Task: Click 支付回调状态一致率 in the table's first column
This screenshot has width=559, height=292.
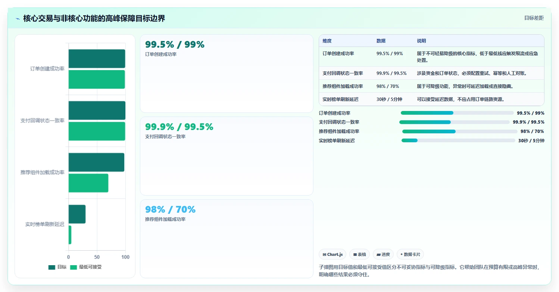Action: (343, 73)
